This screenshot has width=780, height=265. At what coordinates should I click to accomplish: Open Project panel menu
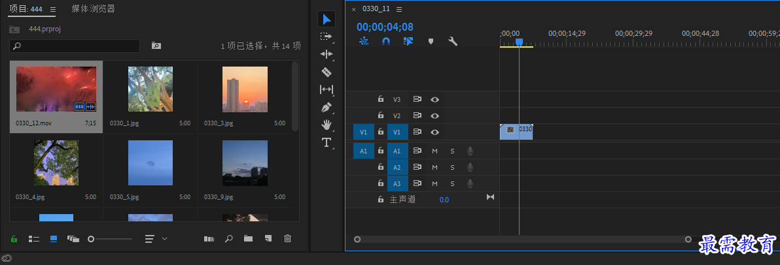pyautogui.click(x=53, y=9)
